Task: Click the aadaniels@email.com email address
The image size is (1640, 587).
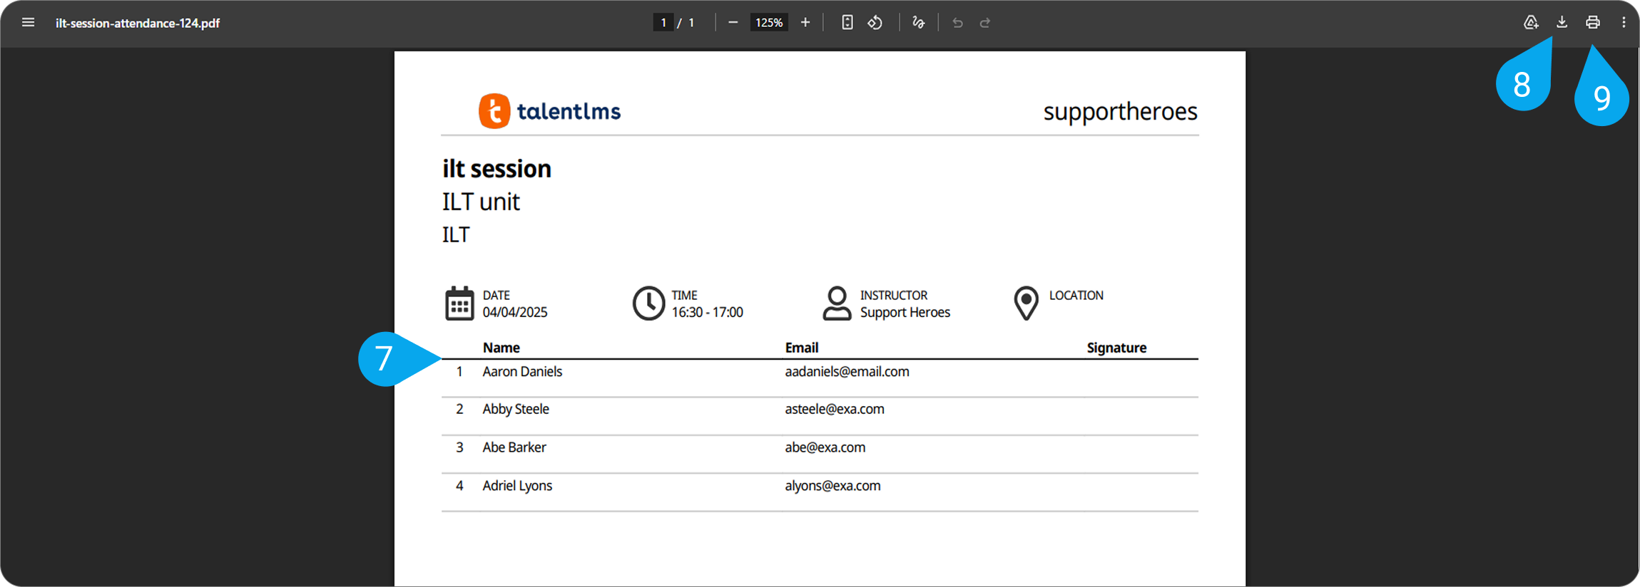Action: click(847, 372)
